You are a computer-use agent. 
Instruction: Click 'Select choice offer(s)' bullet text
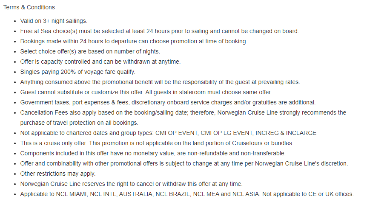(x=90, y=51)
